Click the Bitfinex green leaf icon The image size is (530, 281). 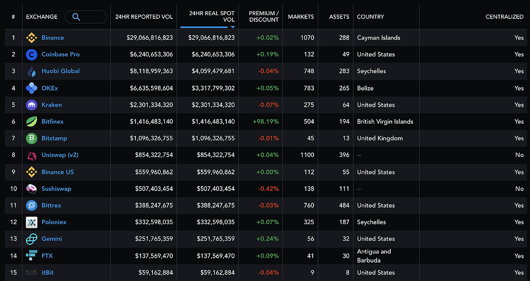click(x=32, y=122)
